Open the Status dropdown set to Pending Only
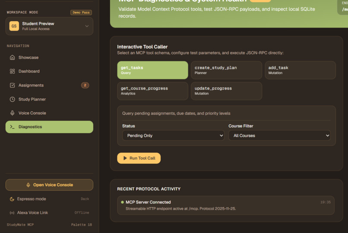Screen dimensions: 348x233 click(x=173, y=135)
